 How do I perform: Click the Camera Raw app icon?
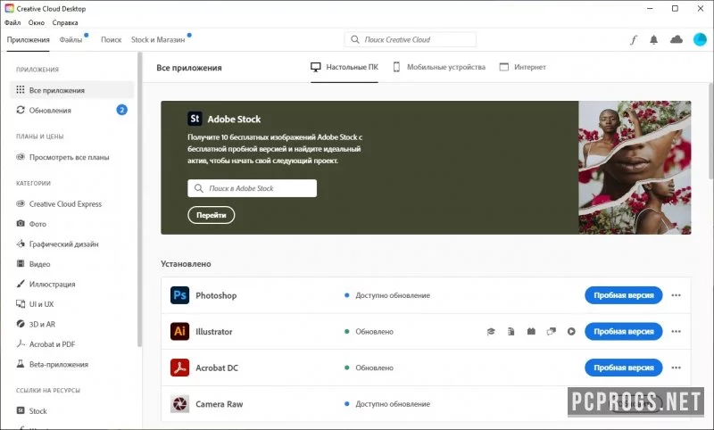point(179,403)
